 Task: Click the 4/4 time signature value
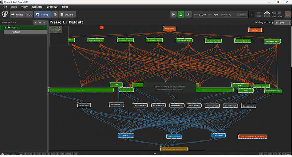(x=216, y=14)
